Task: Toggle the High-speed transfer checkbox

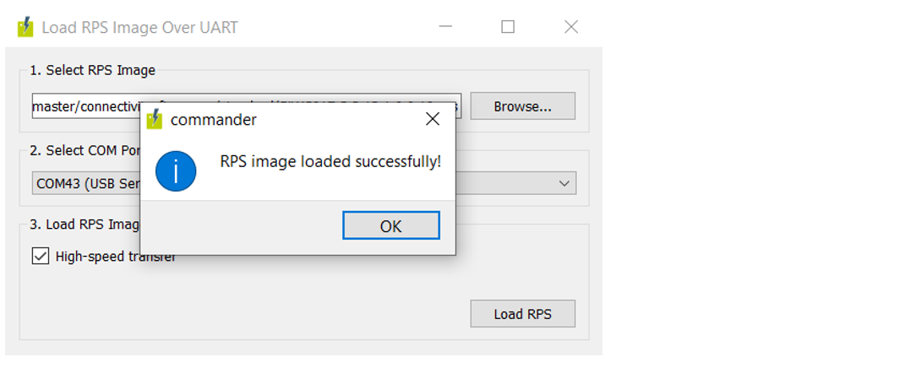Action: 41,256
